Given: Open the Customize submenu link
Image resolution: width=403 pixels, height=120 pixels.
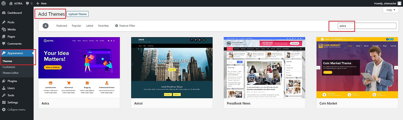Looking at the screenshot, I should (x=9, y=67).
